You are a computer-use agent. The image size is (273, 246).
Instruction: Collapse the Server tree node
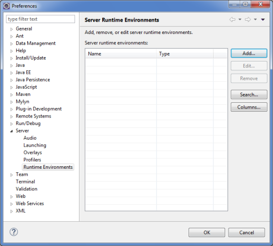pos(11,131)
